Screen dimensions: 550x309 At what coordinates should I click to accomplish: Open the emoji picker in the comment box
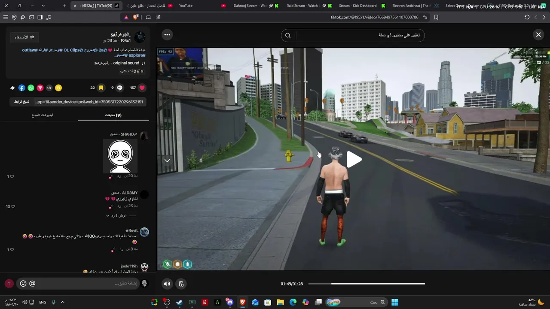23,283
